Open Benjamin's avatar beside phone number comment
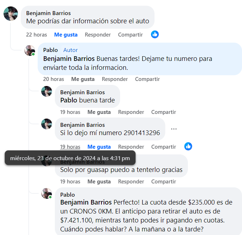The width and height of the screenshot is (242, 235). [47, 124]
